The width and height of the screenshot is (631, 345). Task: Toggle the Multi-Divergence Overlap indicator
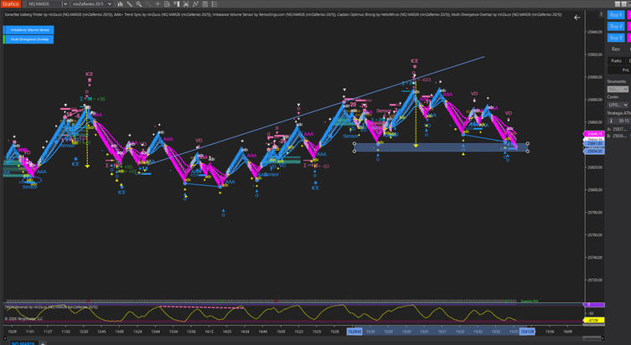pyautogui.click(x=29, y=39)
